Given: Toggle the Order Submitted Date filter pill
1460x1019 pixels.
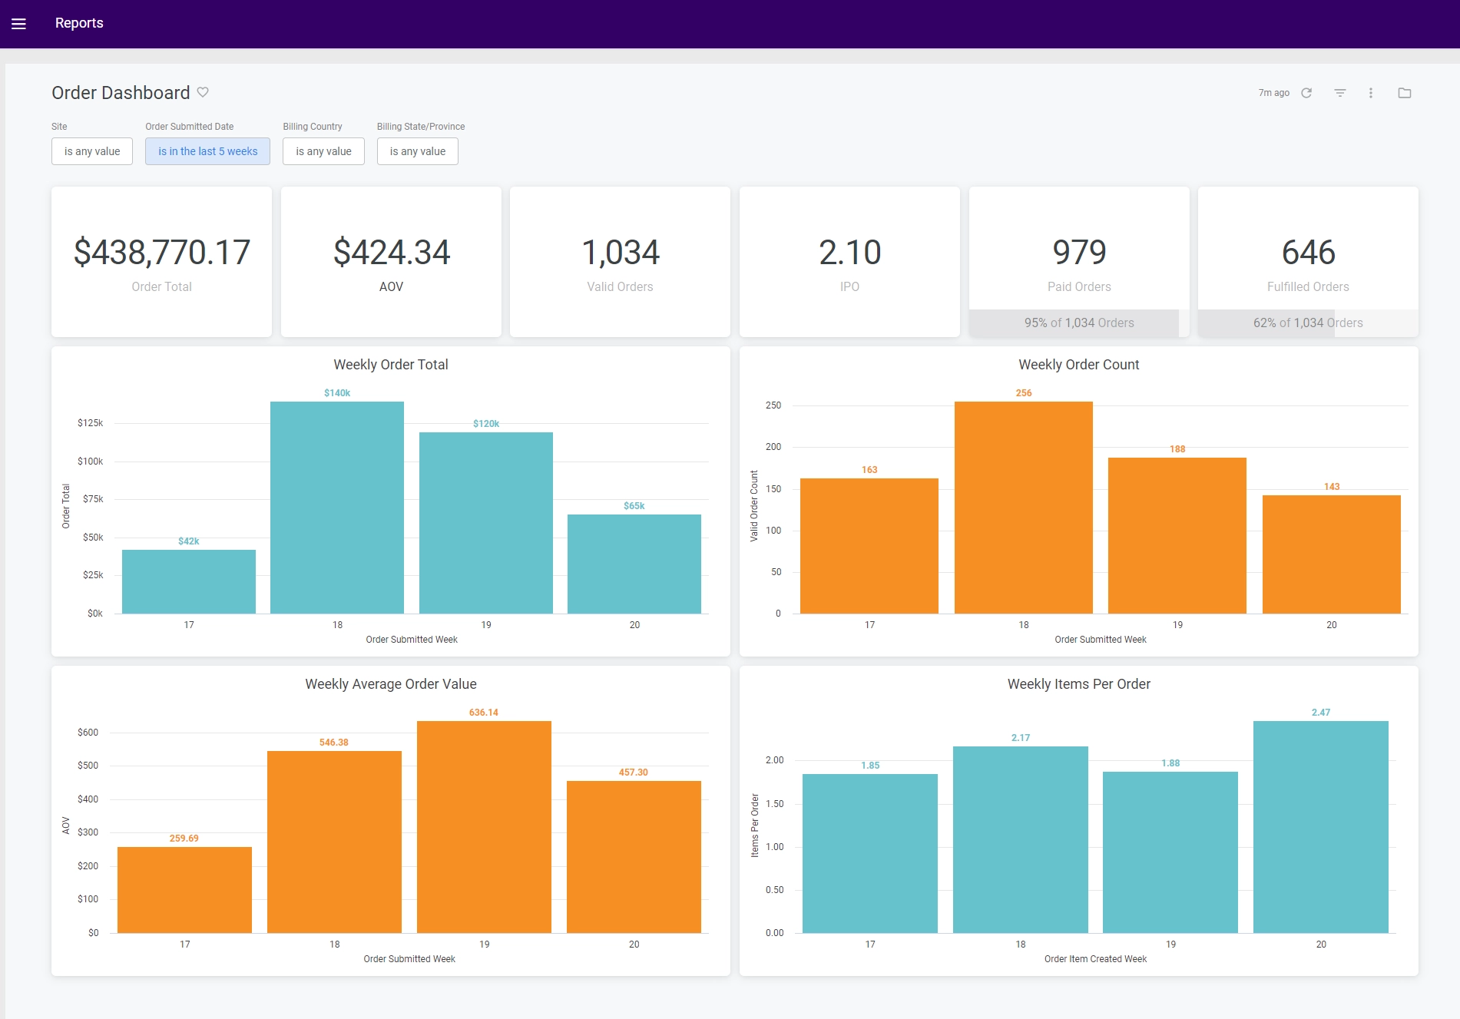Looking at the screenshot, I should (207, 151).
